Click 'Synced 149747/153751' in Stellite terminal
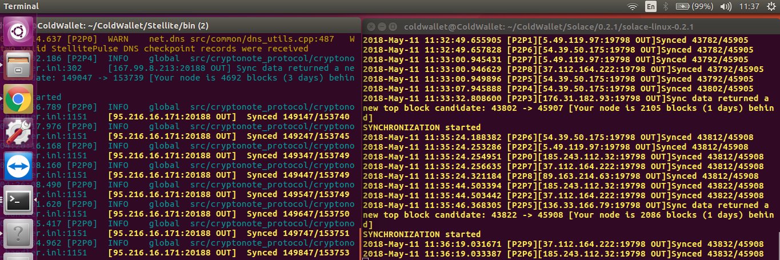 (x=298, y=233)
